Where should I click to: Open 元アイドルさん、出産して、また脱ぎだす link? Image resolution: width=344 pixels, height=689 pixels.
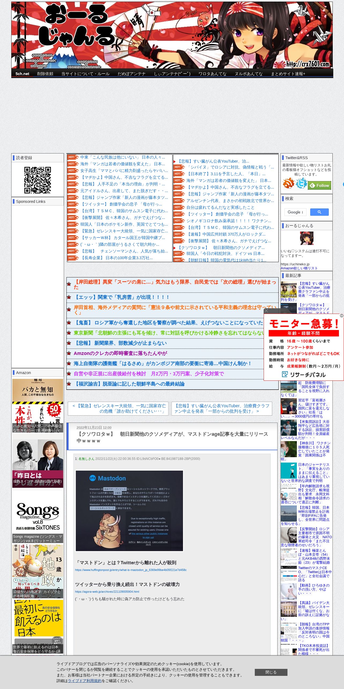[124, 191]
